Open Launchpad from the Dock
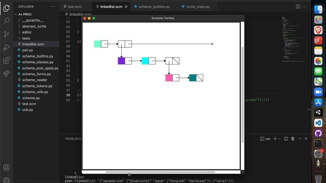 coord(318,20)
